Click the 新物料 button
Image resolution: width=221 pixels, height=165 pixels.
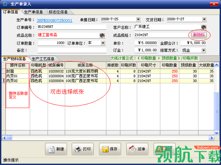coord(199,35)
